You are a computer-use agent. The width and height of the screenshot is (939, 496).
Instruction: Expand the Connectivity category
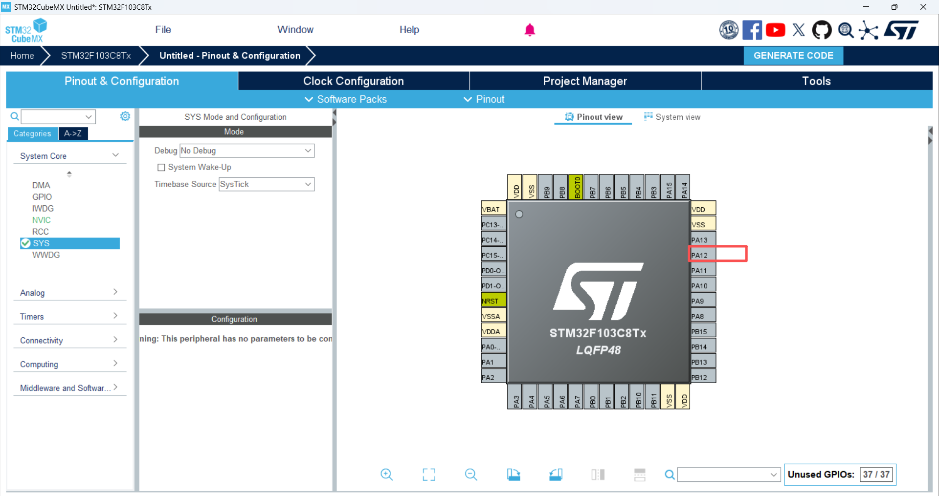[x=69, y=341]
